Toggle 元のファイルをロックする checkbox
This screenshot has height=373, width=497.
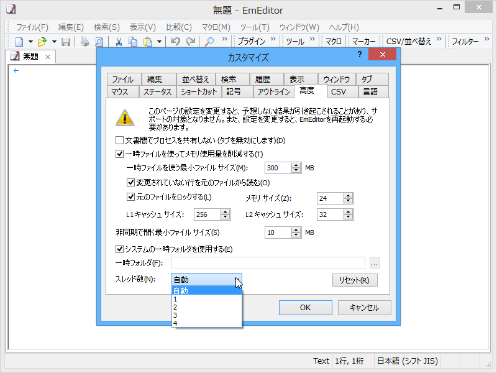130,197
